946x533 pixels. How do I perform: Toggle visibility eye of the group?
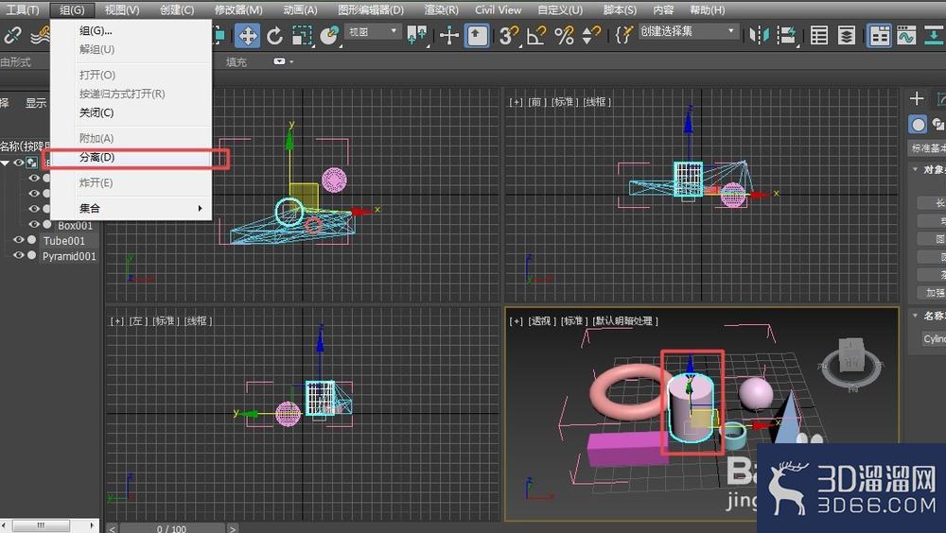pyautogui.click(x=19, y=163)
